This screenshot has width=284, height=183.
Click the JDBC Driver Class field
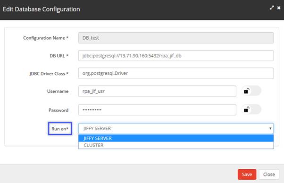[x=176, y=73]
